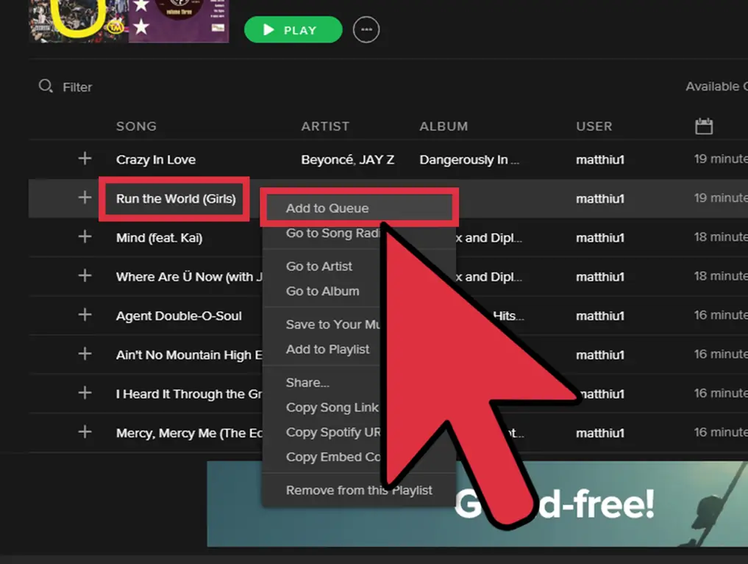Image resolution: width=748 pixels, height=564 pixels.
Task: Select the Where Are Ü Now song title
Action: (x=189, y=277)
